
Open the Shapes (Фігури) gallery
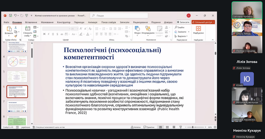click(137, 29)
